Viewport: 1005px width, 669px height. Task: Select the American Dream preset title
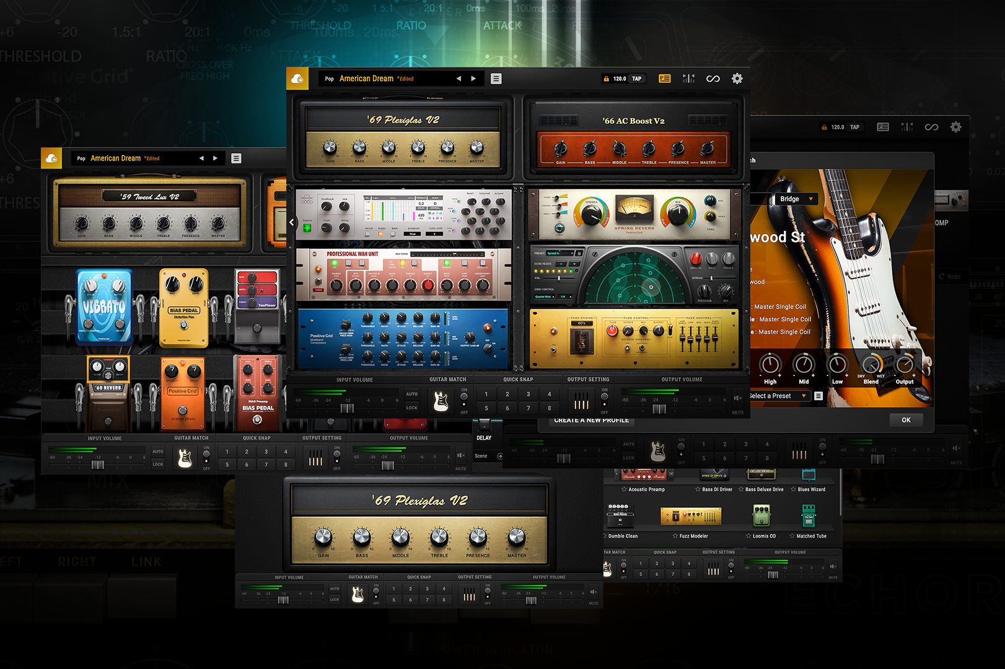(367, 79)
